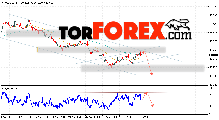The image size is (219, 120).
Task: Select the RSI(13) 50.6146 indicator label
Action: click(11, 89)
